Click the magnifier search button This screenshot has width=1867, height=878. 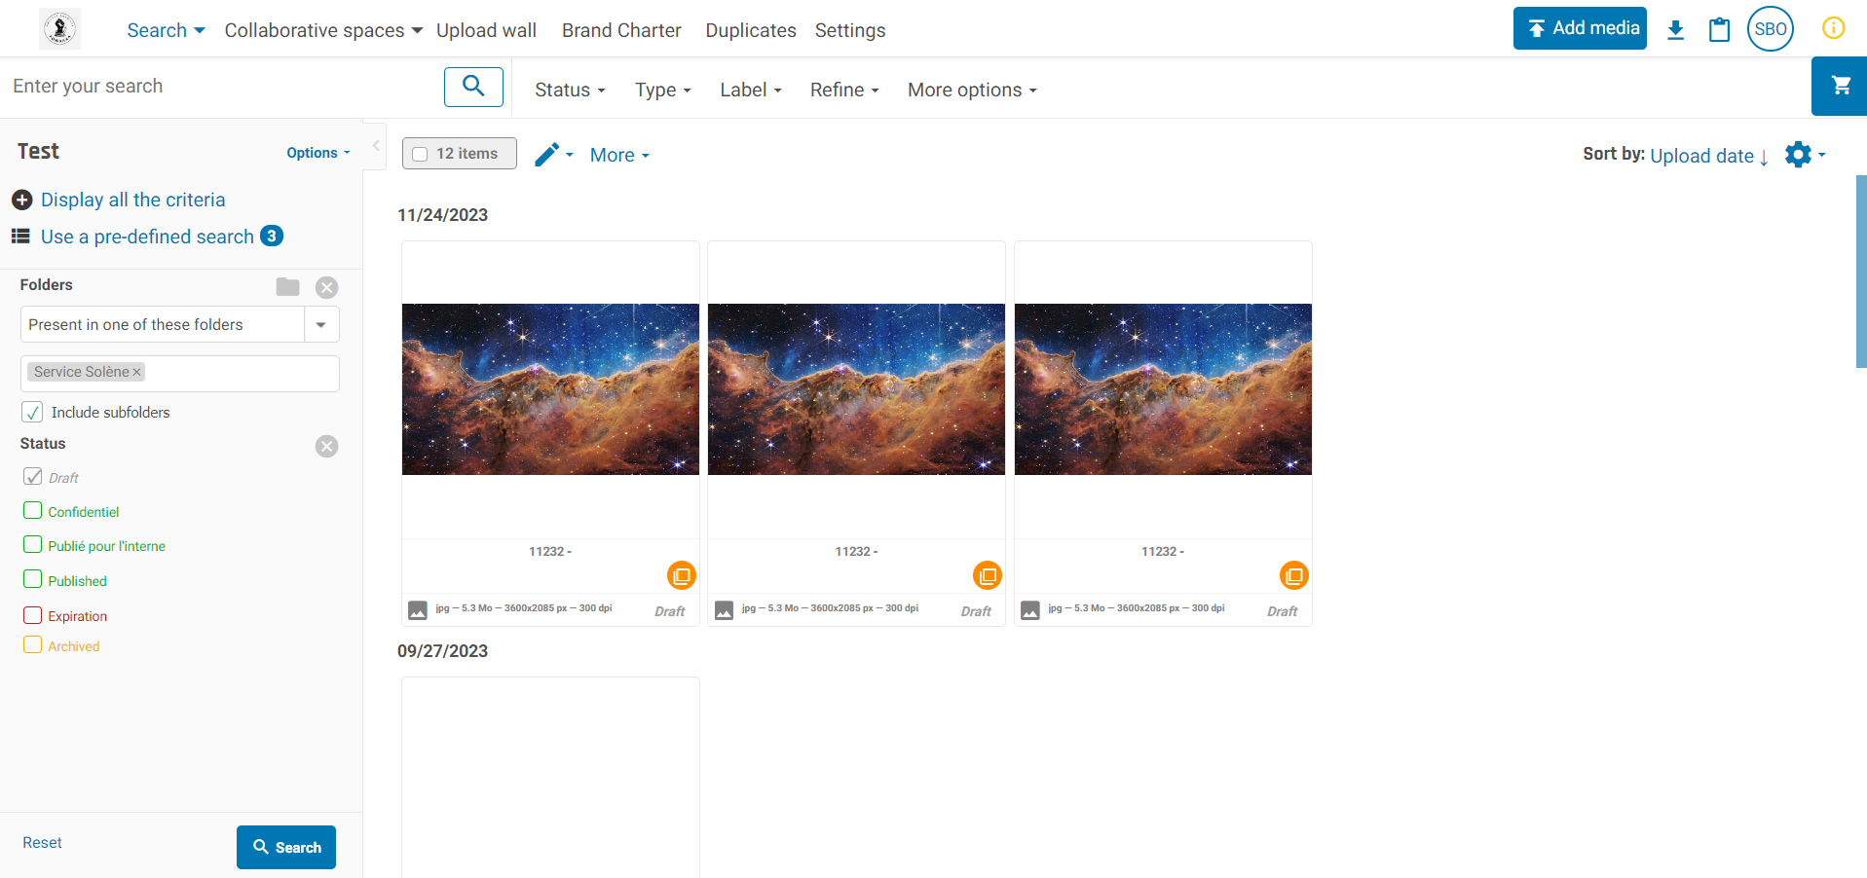tap(473, 87)
